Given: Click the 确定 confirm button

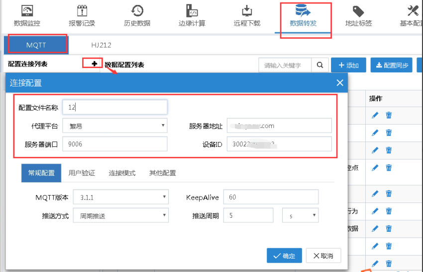Looking at the screenshot, I should click(284, 256).
